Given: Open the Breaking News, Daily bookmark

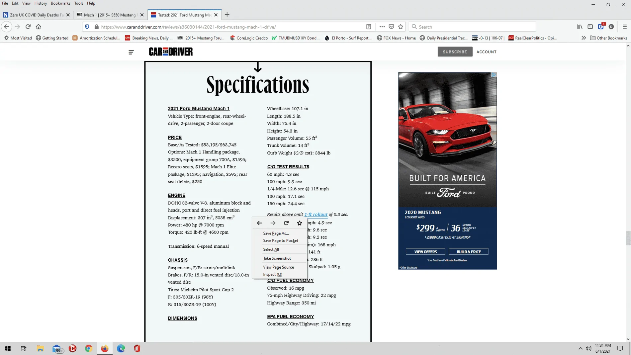Looking at the screenshot, I should pyautogui.click(x=149, y=38).
